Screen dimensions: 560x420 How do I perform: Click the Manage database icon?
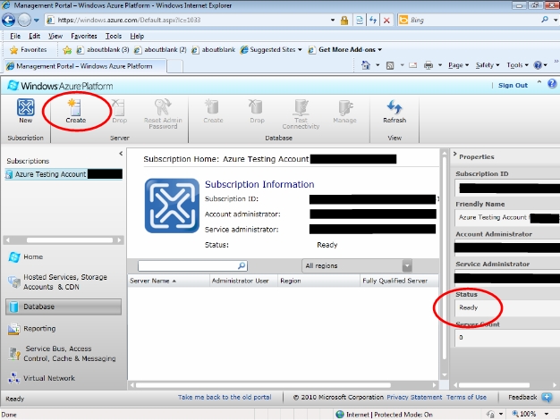tap(345, 107)
